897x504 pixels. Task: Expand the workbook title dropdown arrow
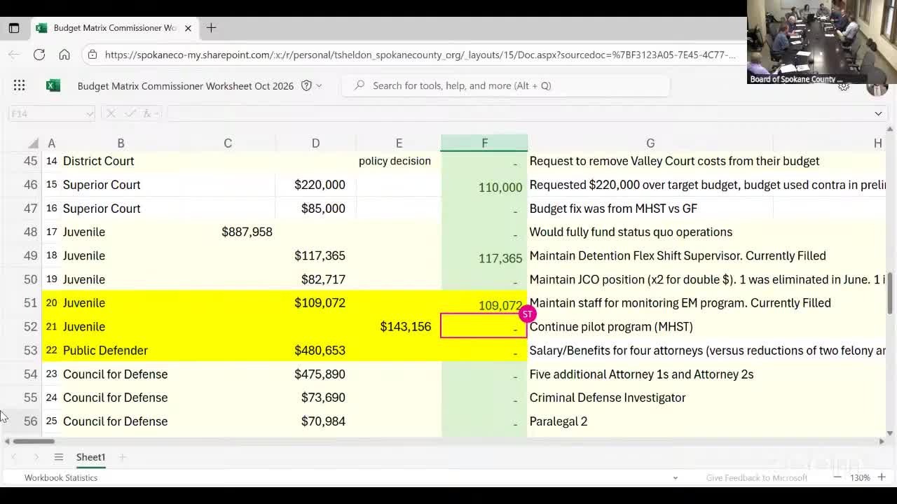click(x=319, y=85)
